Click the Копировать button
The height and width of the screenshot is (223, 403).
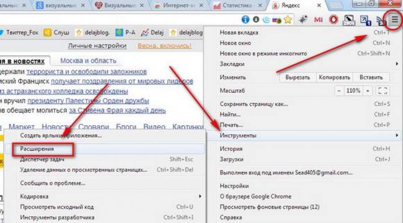pyautogui.click(x=334, y=77)
